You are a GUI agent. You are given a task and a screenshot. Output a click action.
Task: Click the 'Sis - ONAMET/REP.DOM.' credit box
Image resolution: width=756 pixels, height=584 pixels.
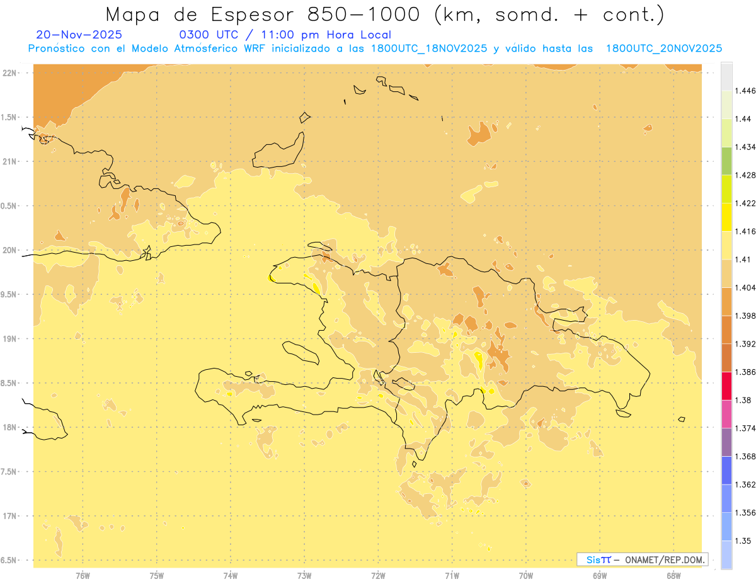pos(643,559)
